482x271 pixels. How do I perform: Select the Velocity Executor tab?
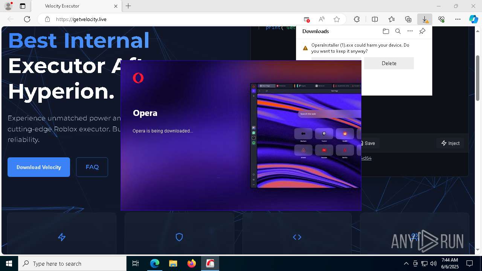tap(76, 6)
